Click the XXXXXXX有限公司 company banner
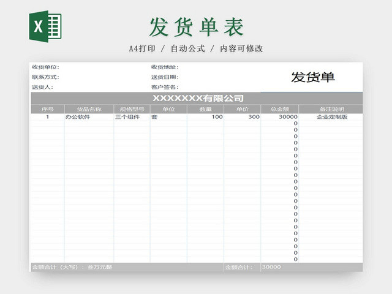Screen dimensions: 392x294 click(x=197, y=98)
